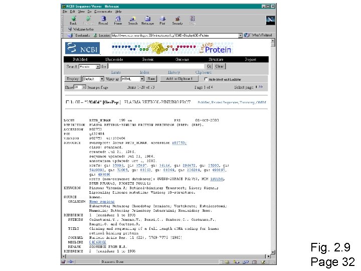Click the Netscape toolbar icon
The image size is (361, 271).
tap(147, 19)
